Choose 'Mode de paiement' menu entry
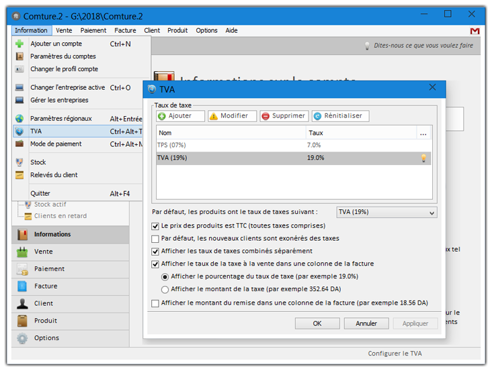Viewport: 492px width, 371px height. pyautogui.click(x=56, y=144)
